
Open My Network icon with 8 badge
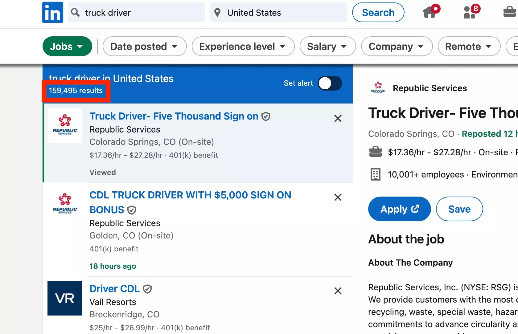[x=471, y=12]
